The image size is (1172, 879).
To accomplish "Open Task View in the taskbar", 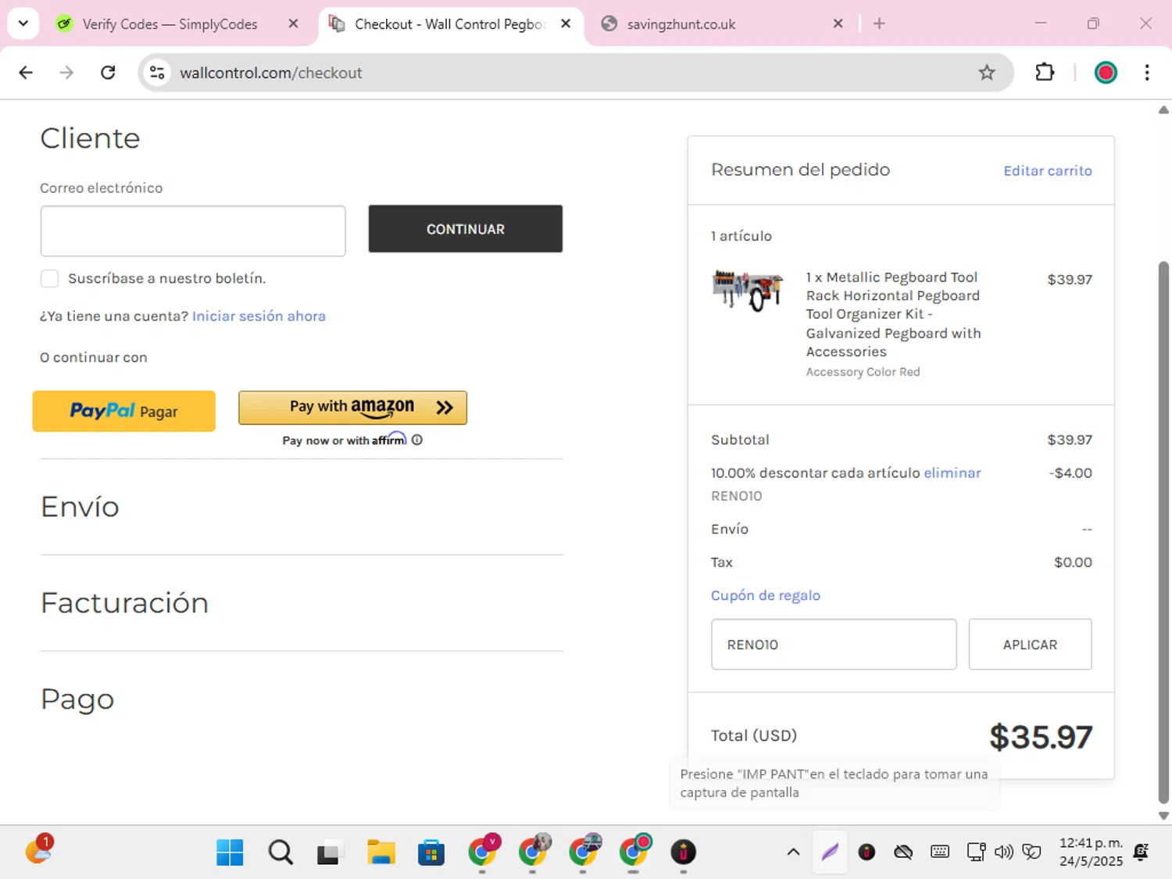I will click(329, 852).
